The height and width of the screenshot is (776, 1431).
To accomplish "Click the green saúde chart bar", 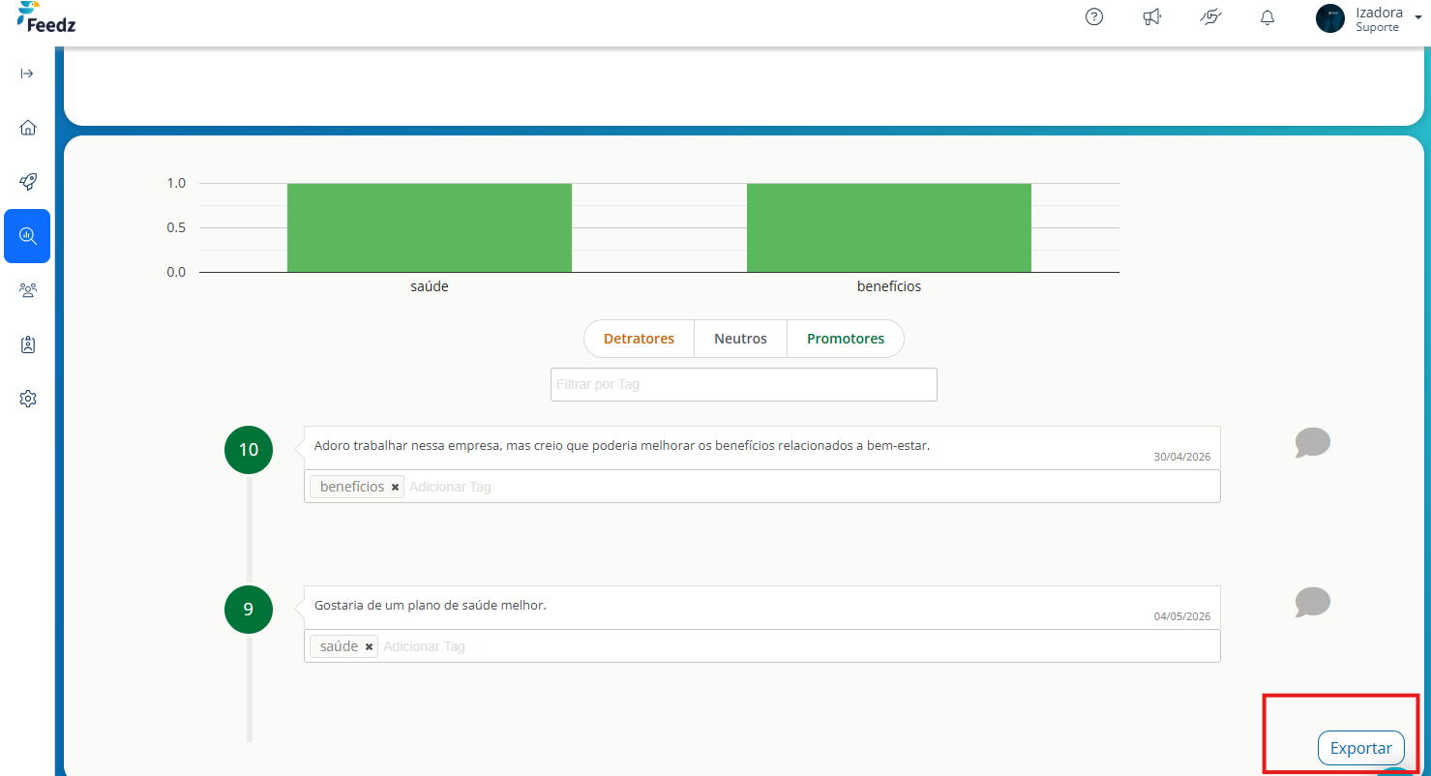I will pos(430,227).
